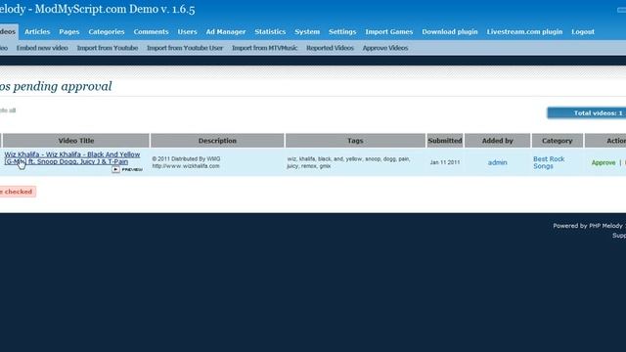Click the Jan 11 2011 submitted date
Image resolution: width=626 pixels, height=352 pixels.
point(445,162)
